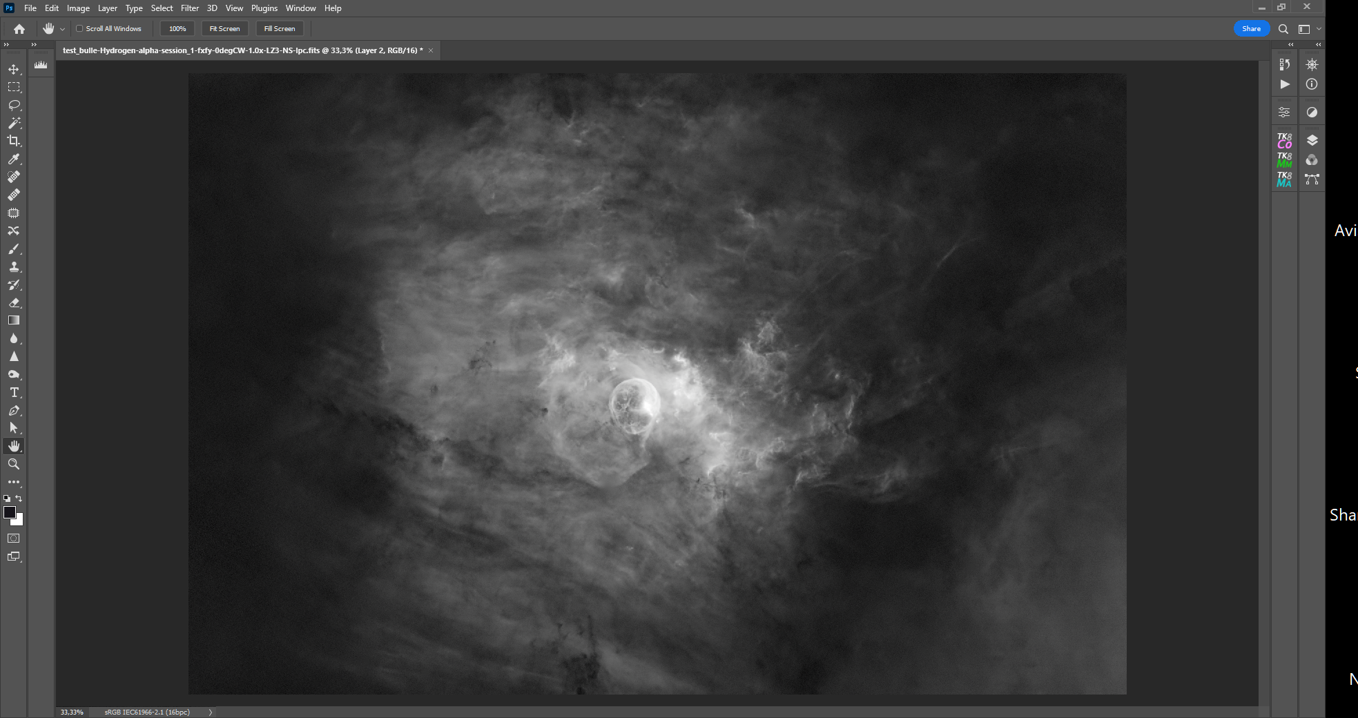Screen dimensions: 1358x718
Task: Open Edit Toolbar three-dots menu
Action: 14,482
